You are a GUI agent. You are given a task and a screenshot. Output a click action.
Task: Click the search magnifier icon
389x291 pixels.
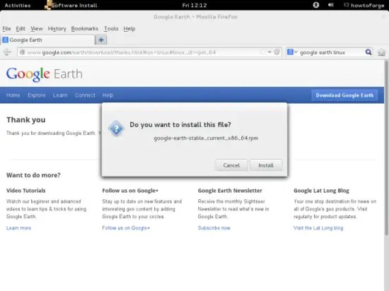point(368,52)
